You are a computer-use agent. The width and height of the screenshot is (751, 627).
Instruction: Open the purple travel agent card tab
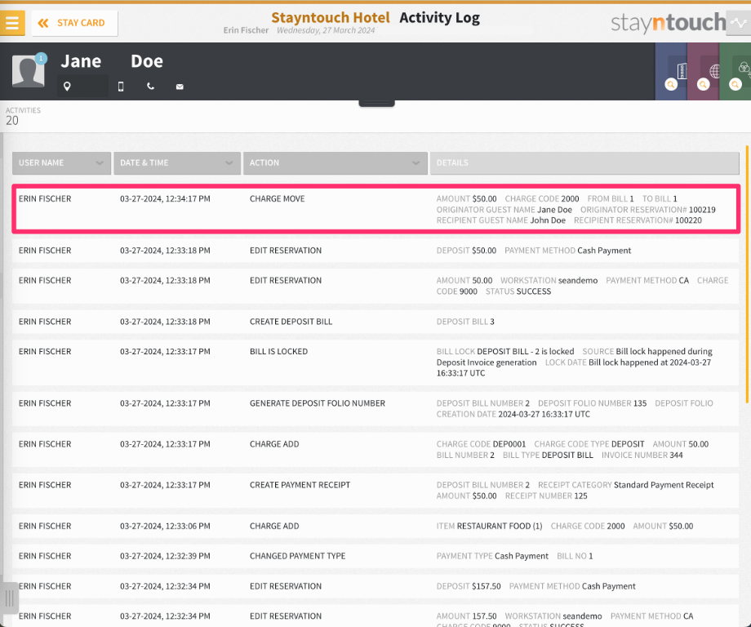703,71
